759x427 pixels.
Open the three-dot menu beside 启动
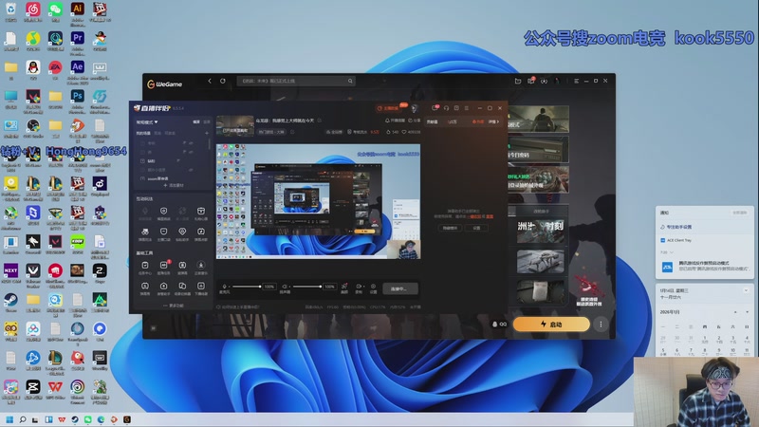601,324
